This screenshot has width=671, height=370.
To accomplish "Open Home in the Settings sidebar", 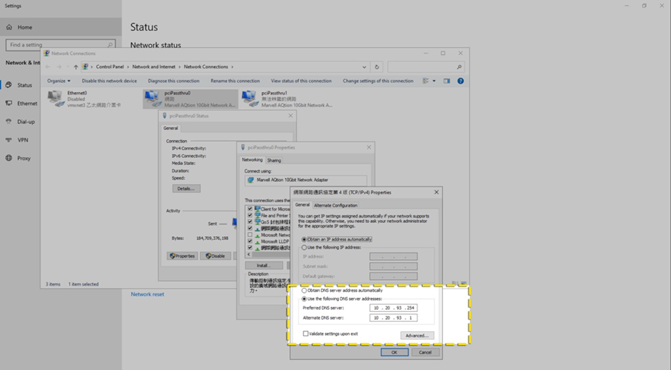I will click(24, 27).
